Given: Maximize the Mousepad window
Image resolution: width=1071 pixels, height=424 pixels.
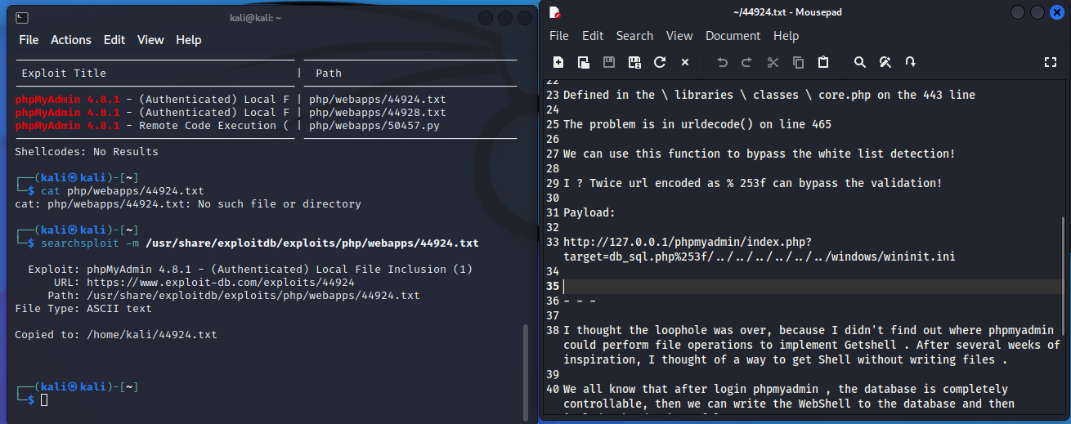Looking at the screenshot, I should click(x=1037, y=12).
